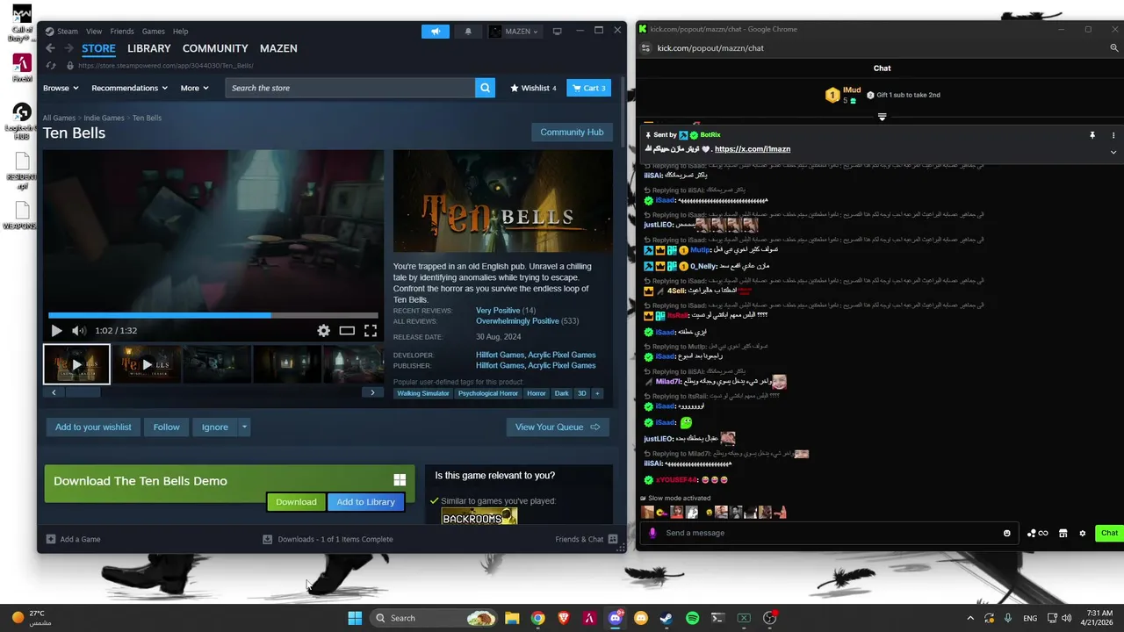Click the Windows Start button
1124x632 pixels.
(355, 618)
